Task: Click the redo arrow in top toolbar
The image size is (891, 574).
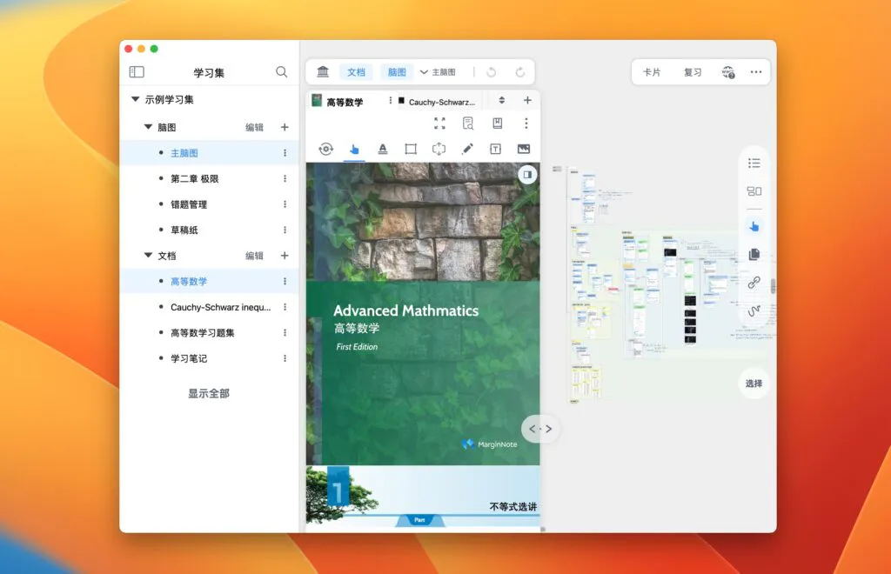Action: pyautogui.click(x=520, y=72)
